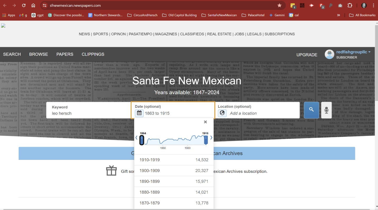
Task: Open Northern Stewards bookmark
Action: 105,15
